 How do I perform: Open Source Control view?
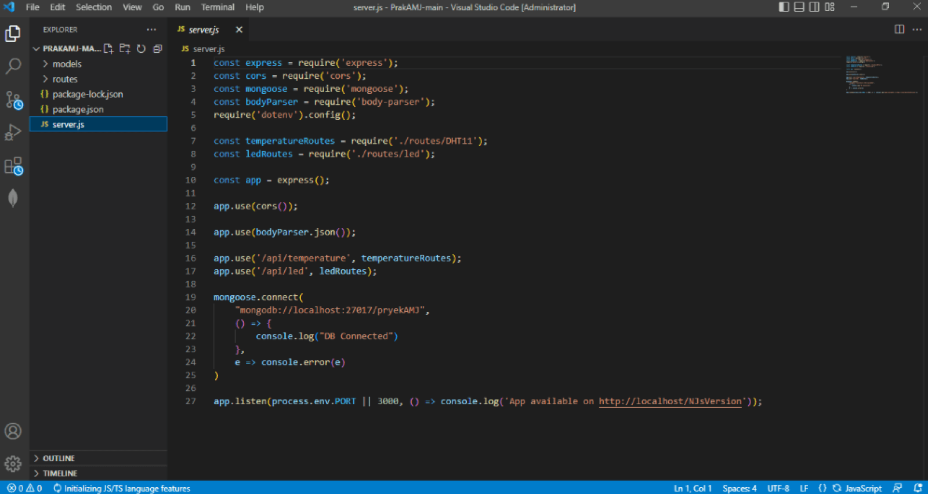point(13,100)
